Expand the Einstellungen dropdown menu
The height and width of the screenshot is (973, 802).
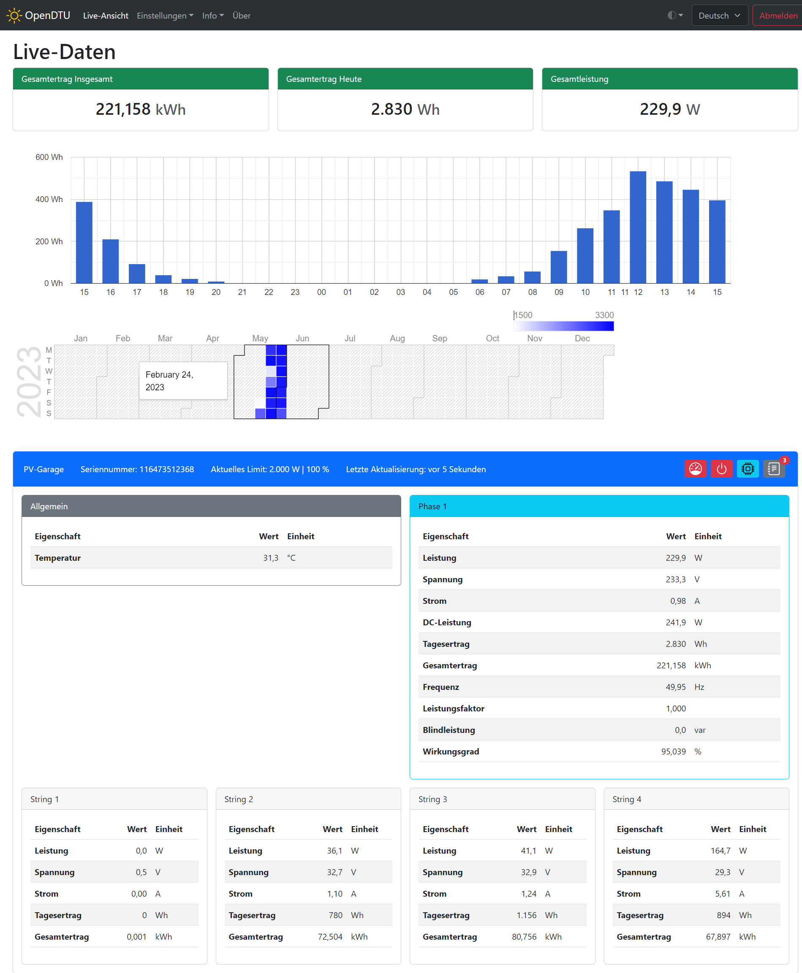[x=165, y=15]
